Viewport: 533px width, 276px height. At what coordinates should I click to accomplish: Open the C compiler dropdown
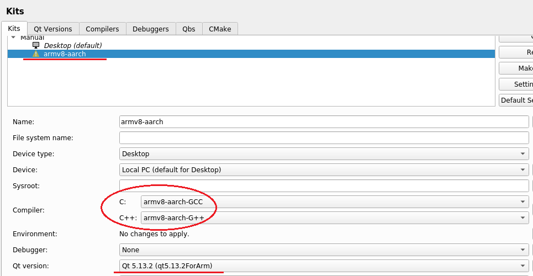[335, 202]
